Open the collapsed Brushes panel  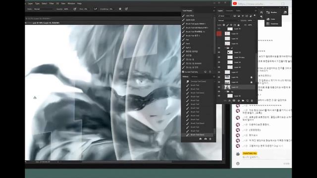(272, 12)
